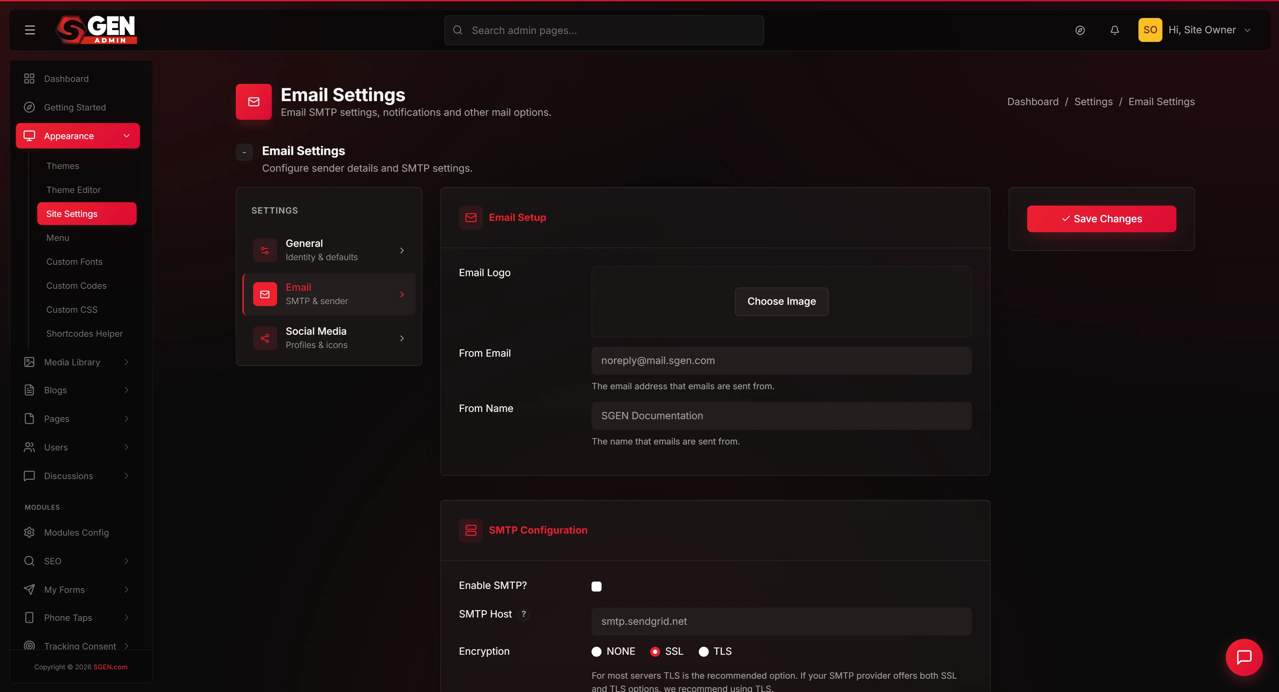Select the SMTP Configuration server icon
Screen dimensions: 1279x692
[471, 530]
